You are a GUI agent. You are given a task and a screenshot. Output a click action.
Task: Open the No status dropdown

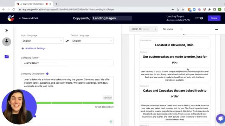point(172,29)
